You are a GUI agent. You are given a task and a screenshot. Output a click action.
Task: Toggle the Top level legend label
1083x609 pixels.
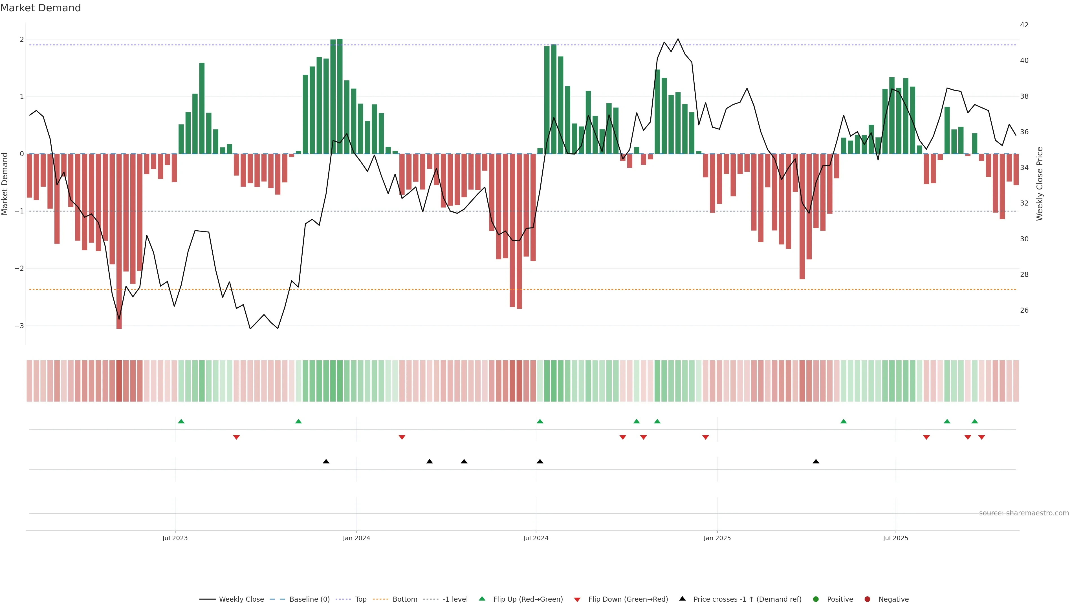tap(360, 599)
